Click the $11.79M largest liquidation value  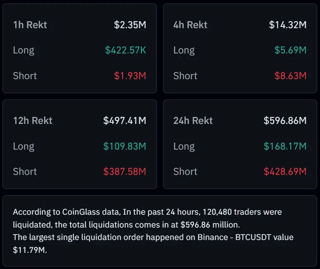coord(29,251)
